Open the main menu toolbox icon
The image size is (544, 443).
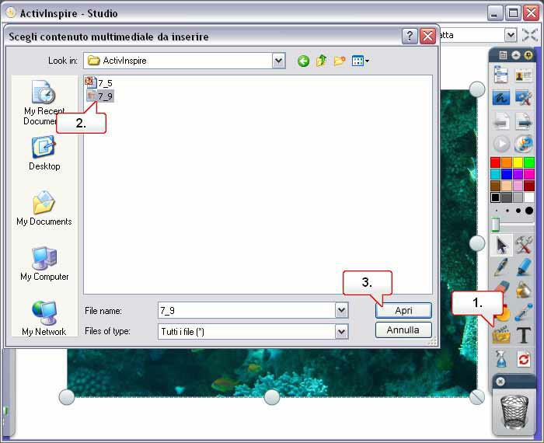[x=501, y=75]
